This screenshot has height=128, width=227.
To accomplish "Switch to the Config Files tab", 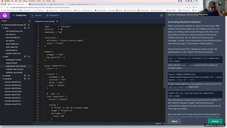I will click(20, 15).
